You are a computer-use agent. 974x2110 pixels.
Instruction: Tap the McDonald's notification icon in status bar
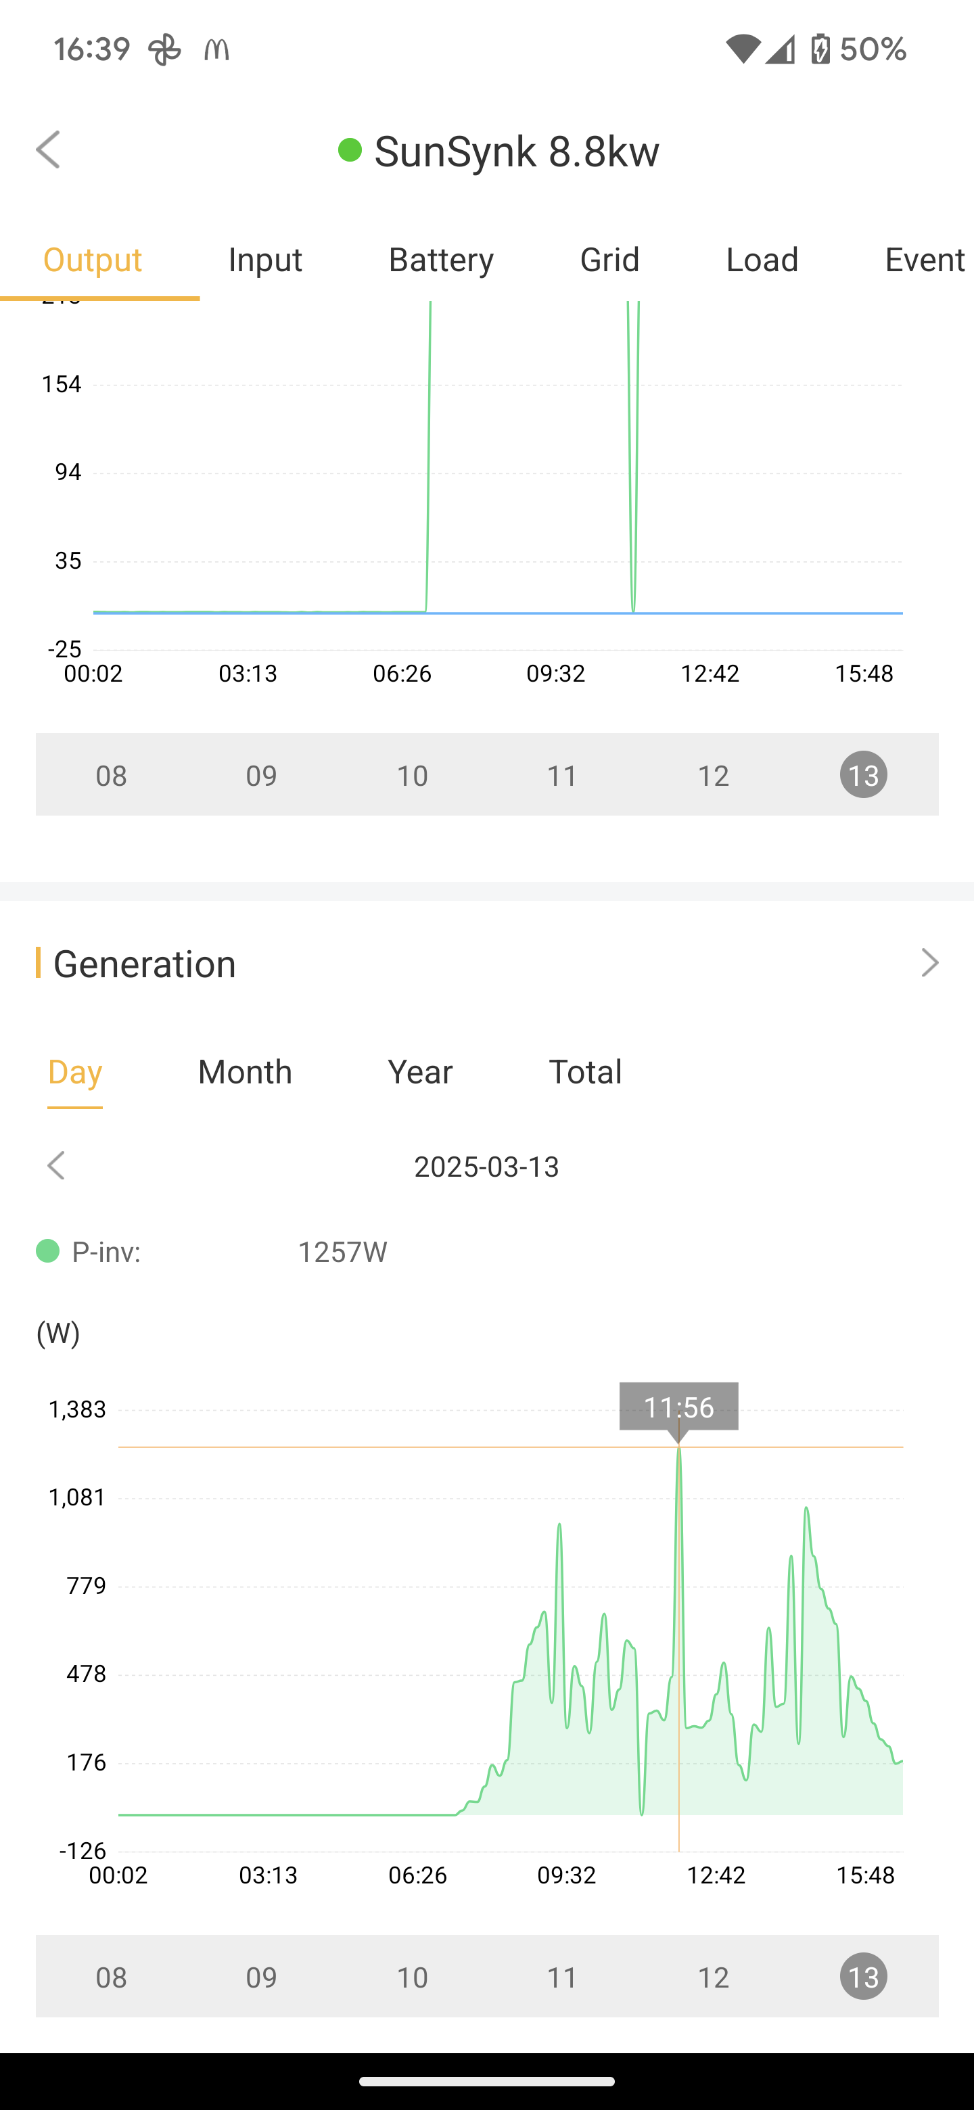click(217, 49)
